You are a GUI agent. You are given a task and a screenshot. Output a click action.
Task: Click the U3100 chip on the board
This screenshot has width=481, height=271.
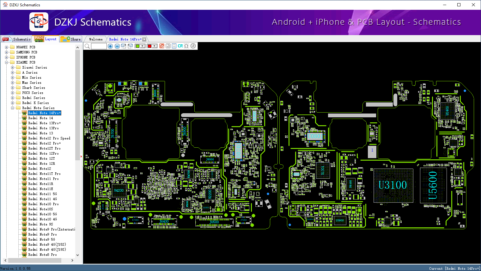pos(393,185)
